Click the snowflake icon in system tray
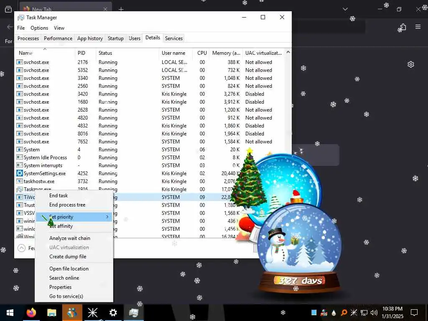The width and height of the screenshot is (428, 321). point(354,313)
